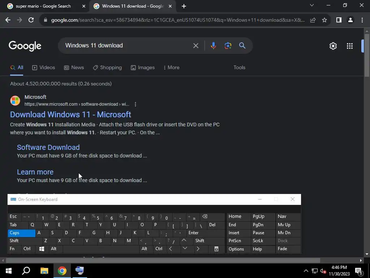Open the notification center
370x278 pixels.
coord(358,271)
